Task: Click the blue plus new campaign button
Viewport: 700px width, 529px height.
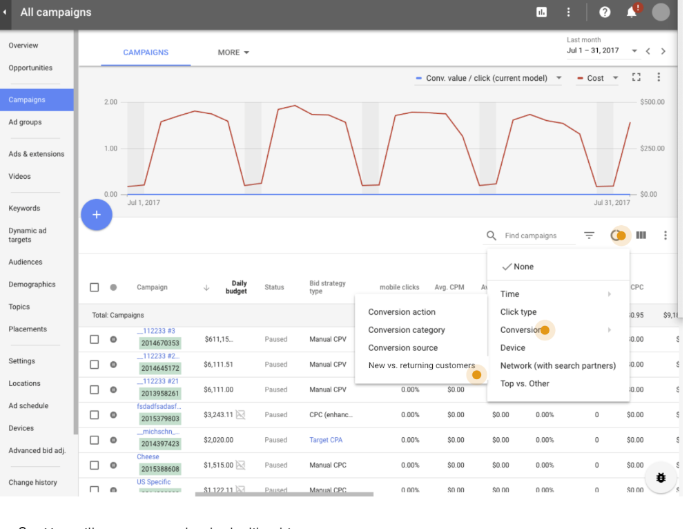Action: (x=97, y=215)
